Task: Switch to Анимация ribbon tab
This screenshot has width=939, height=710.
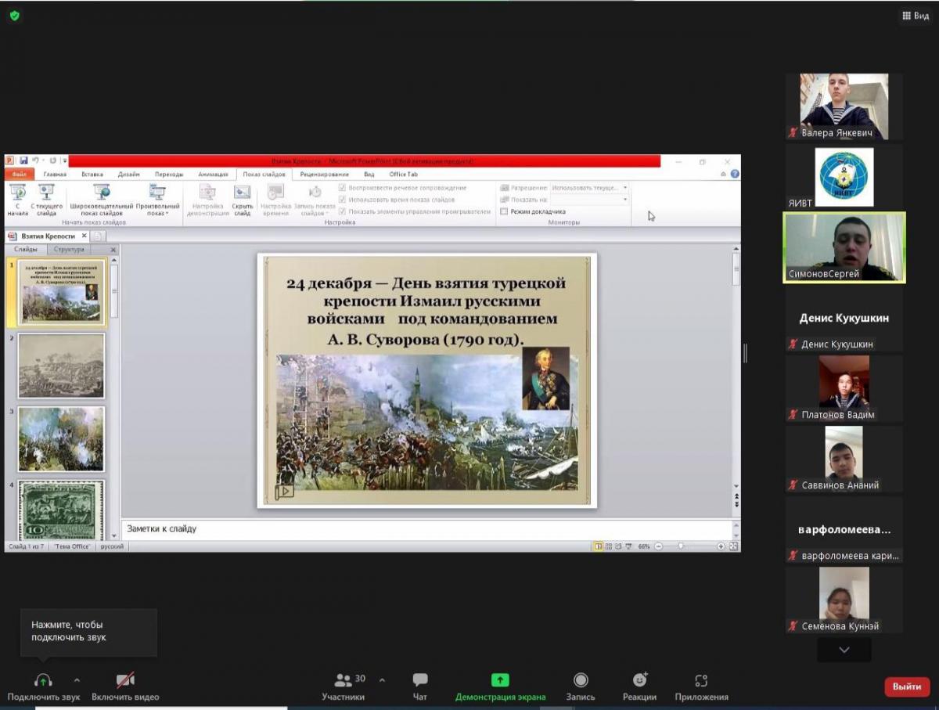Action: pyautogui.click(x=213, y=175)
